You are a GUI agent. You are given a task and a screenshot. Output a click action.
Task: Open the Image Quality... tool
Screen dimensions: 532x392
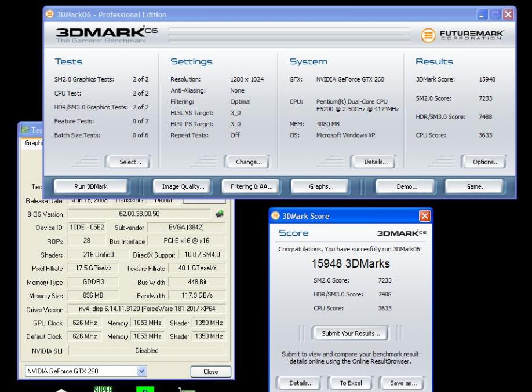coord(182,186)
